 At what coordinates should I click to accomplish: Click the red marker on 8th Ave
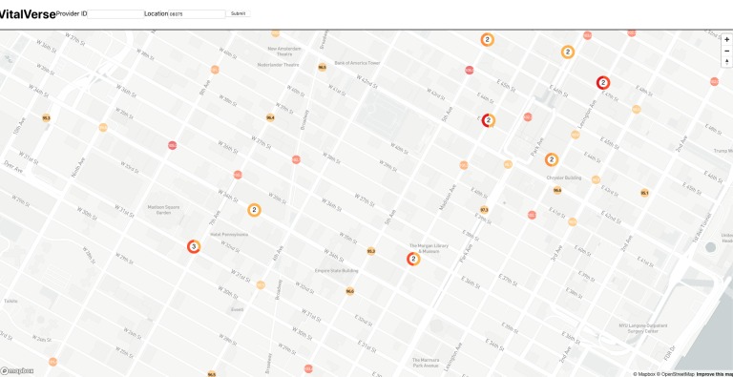tap(173, 145)
